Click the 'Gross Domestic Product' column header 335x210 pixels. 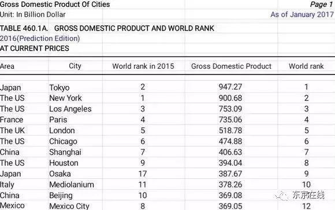(x=231, y=66)
